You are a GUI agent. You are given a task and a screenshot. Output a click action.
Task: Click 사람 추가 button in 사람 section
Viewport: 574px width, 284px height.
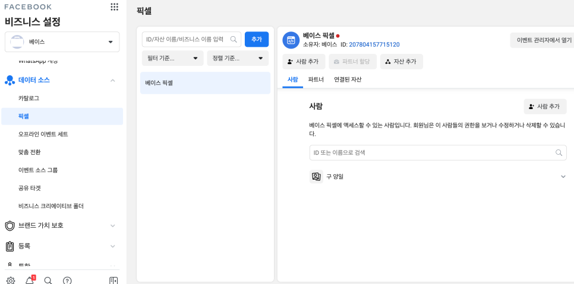545,107
